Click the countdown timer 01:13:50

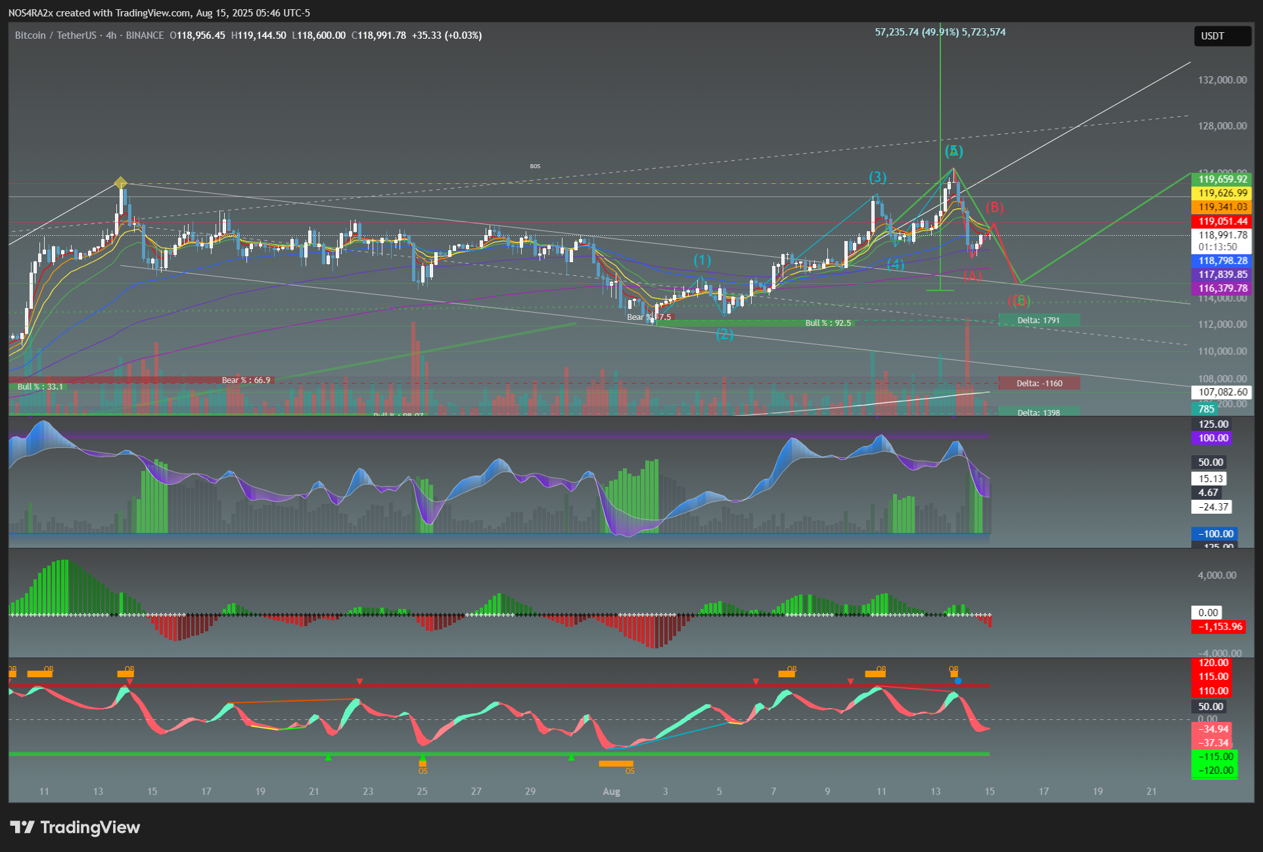click(x=1217, y=248)
